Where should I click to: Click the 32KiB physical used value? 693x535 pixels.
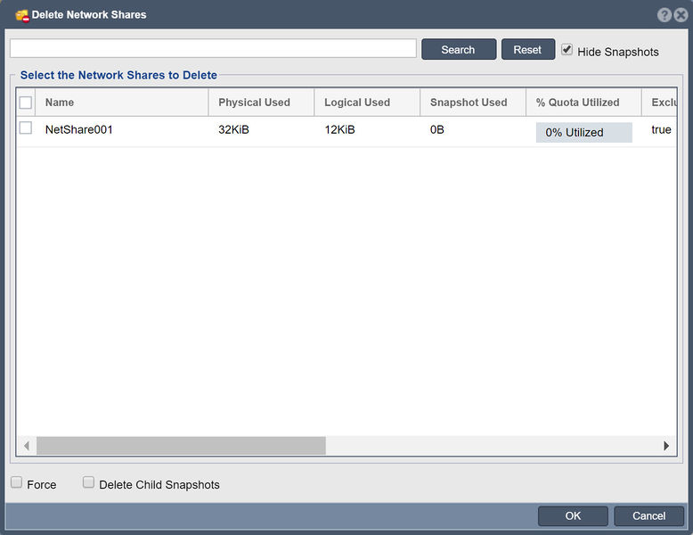pyautogui.click(x=233, y=129)
